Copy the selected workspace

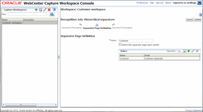[x=41, y=10]
